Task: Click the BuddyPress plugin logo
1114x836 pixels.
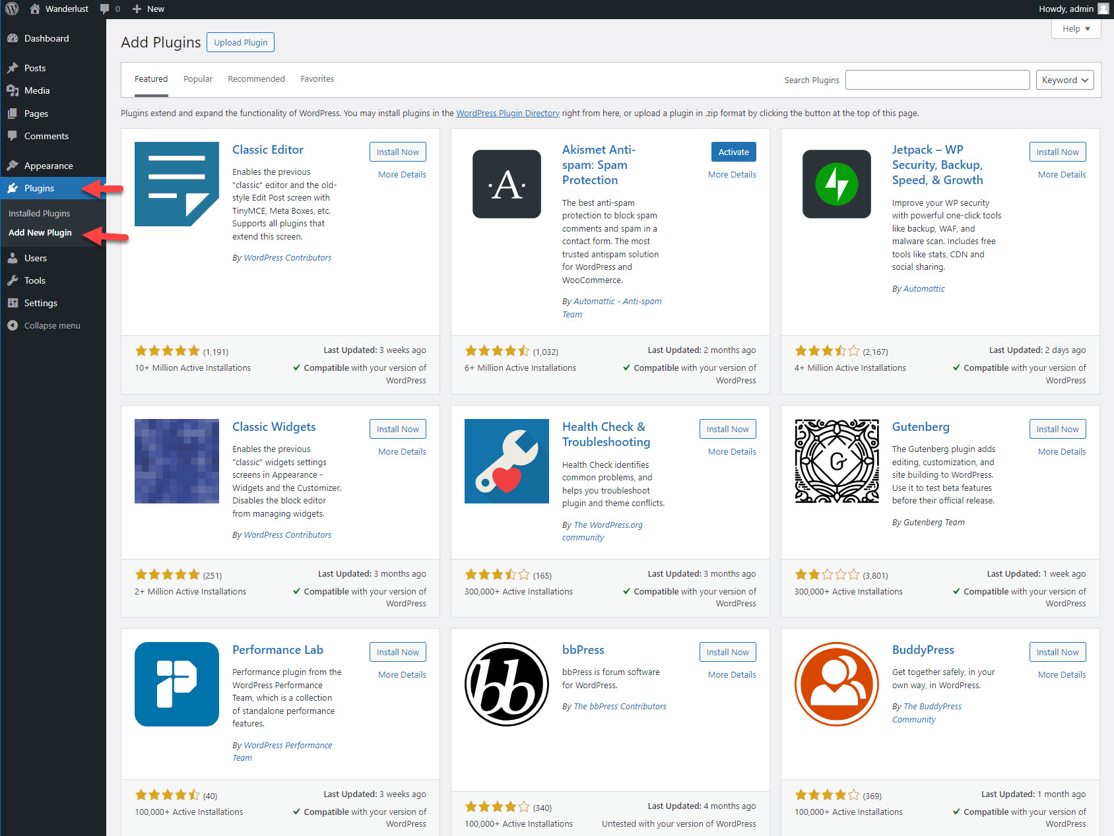Action: click(x=836, y=684)
